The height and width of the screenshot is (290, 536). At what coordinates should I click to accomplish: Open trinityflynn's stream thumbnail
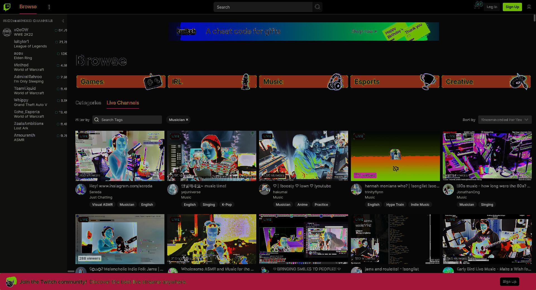coord(395,156)
